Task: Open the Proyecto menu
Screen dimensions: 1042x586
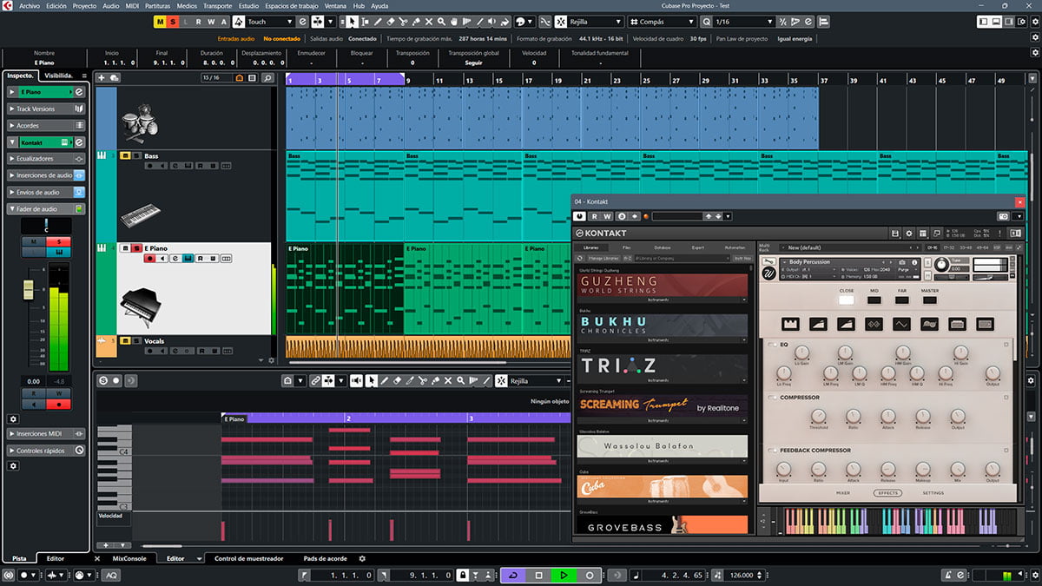Action: (84, 5)
